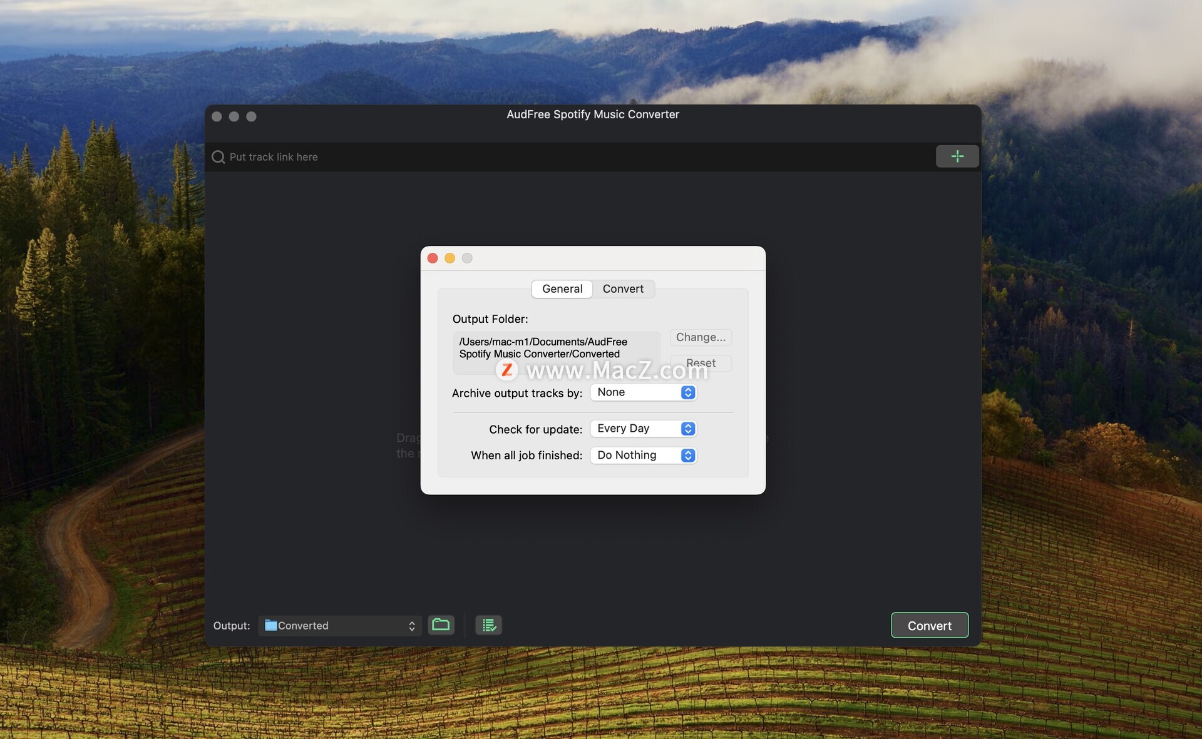Open the When all job finished dropdown
Viewport: 1202px width, 739px height.
click(644, 456)
